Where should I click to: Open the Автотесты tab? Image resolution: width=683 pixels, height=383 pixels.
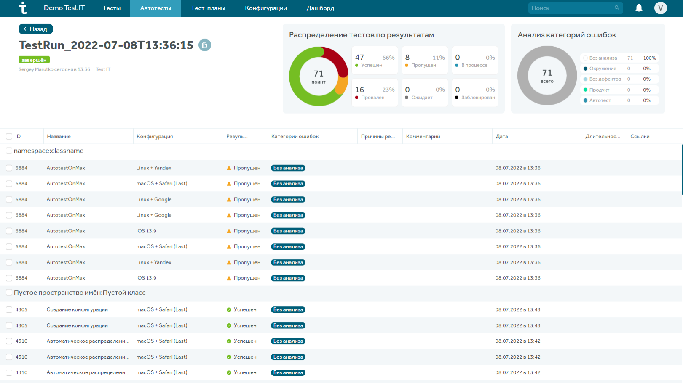click(x=155, y=8)
